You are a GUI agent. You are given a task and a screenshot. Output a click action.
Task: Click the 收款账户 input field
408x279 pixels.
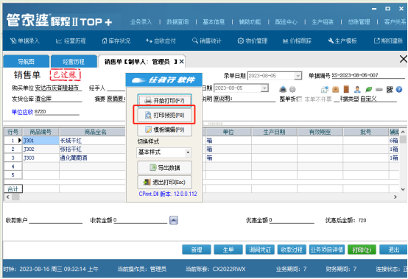(56, 221)
